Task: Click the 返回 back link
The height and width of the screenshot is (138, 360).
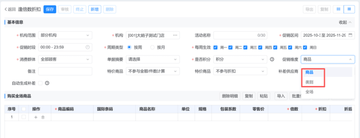Action: 10,9
